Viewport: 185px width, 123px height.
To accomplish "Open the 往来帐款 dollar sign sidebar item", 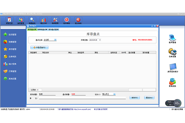I will pos(10,57).
